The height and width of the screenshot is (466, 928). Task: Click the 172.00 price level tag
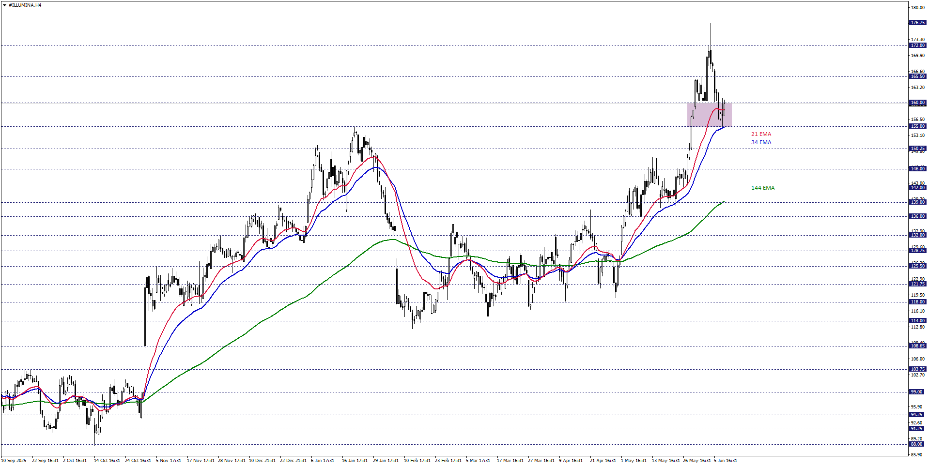click(x=917, y=45)
